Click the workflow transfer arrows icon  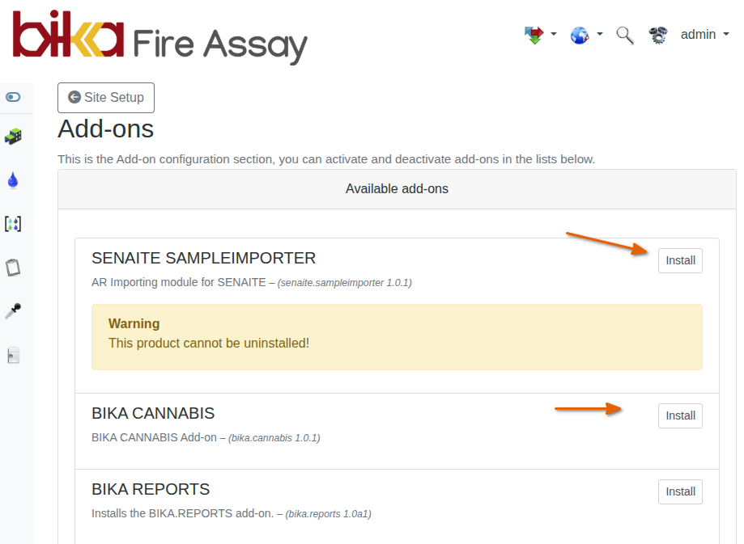coord(534,35)
